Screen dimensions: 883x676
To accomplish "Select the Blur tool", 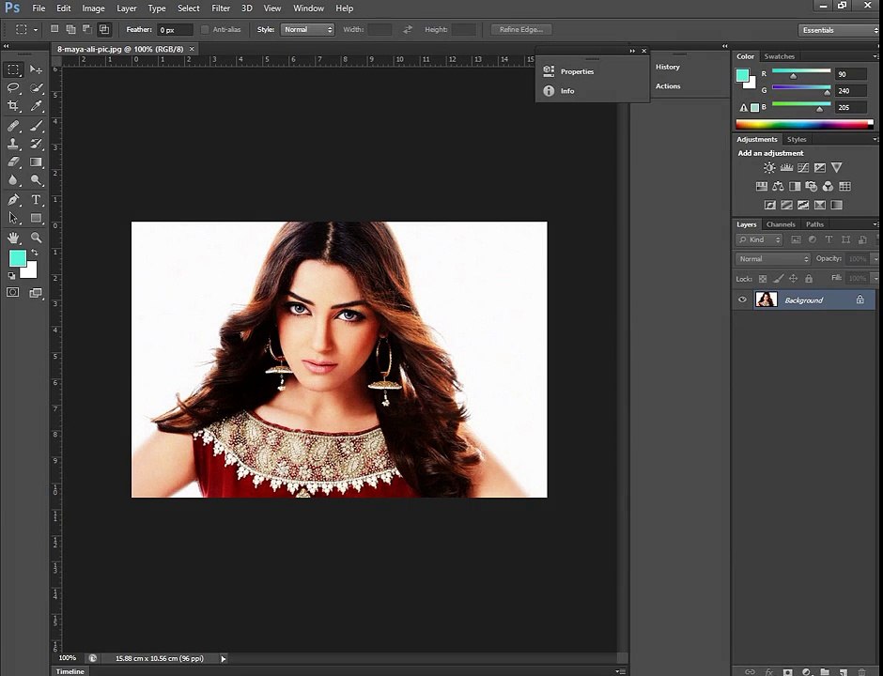I will (x=13, y=180).
